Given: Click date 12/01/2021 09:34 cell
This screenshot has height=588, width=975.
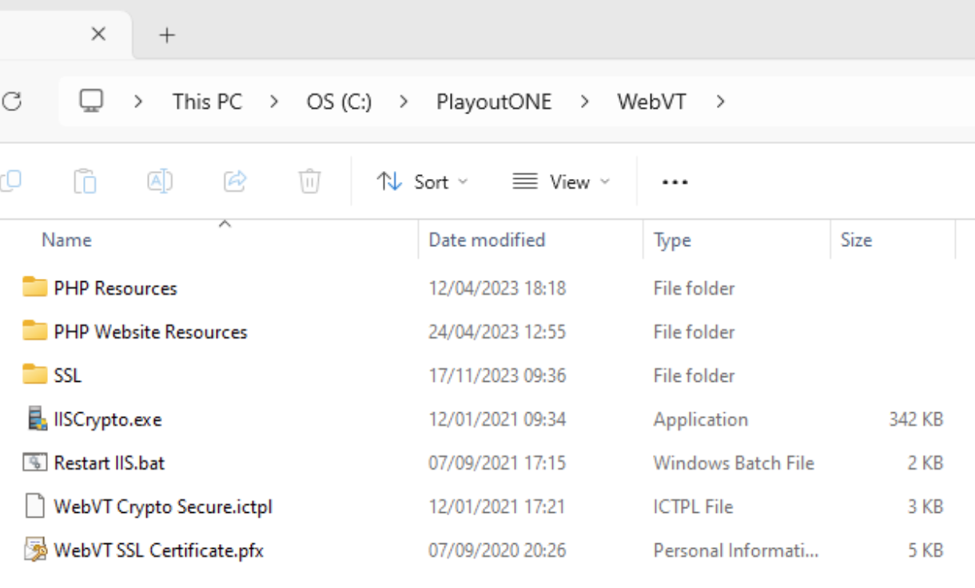Looking at the screenshot, I should tap(497, 419).
